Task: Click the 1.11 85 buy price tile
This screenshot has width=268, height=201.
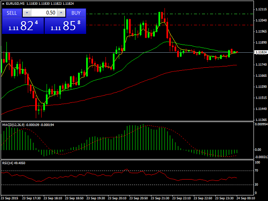Action: [x=65, y=26]
